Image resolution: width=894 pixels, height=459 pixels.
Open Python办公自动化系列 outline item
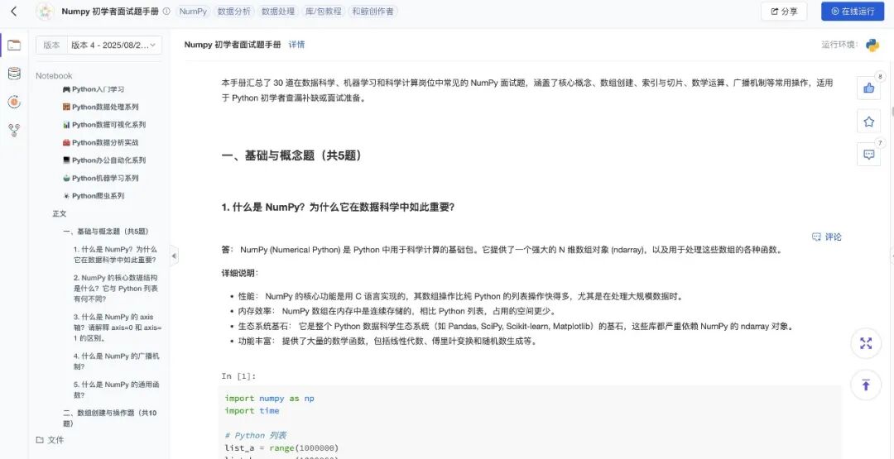point(104,160)
